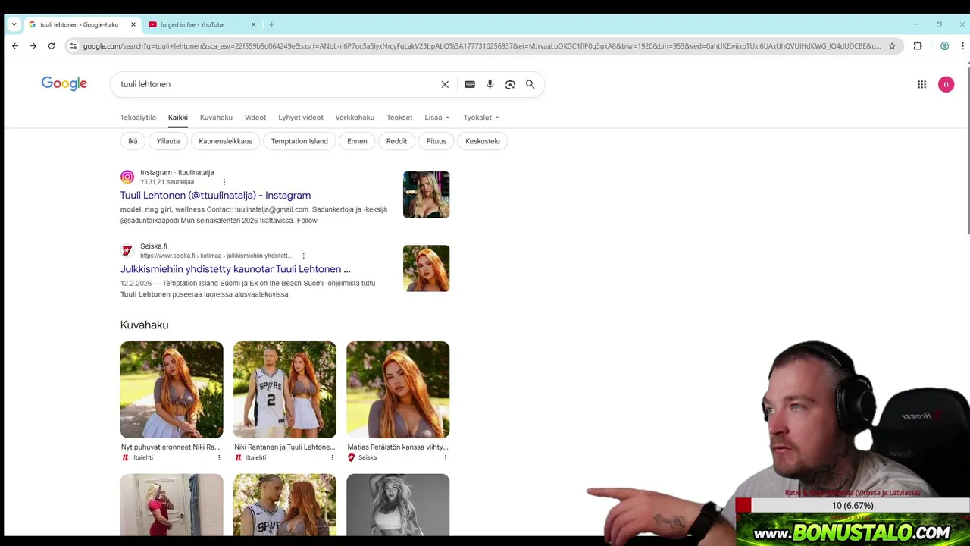
Task: Open options for Matias Petäistön image
Action: tap(445, 457)
